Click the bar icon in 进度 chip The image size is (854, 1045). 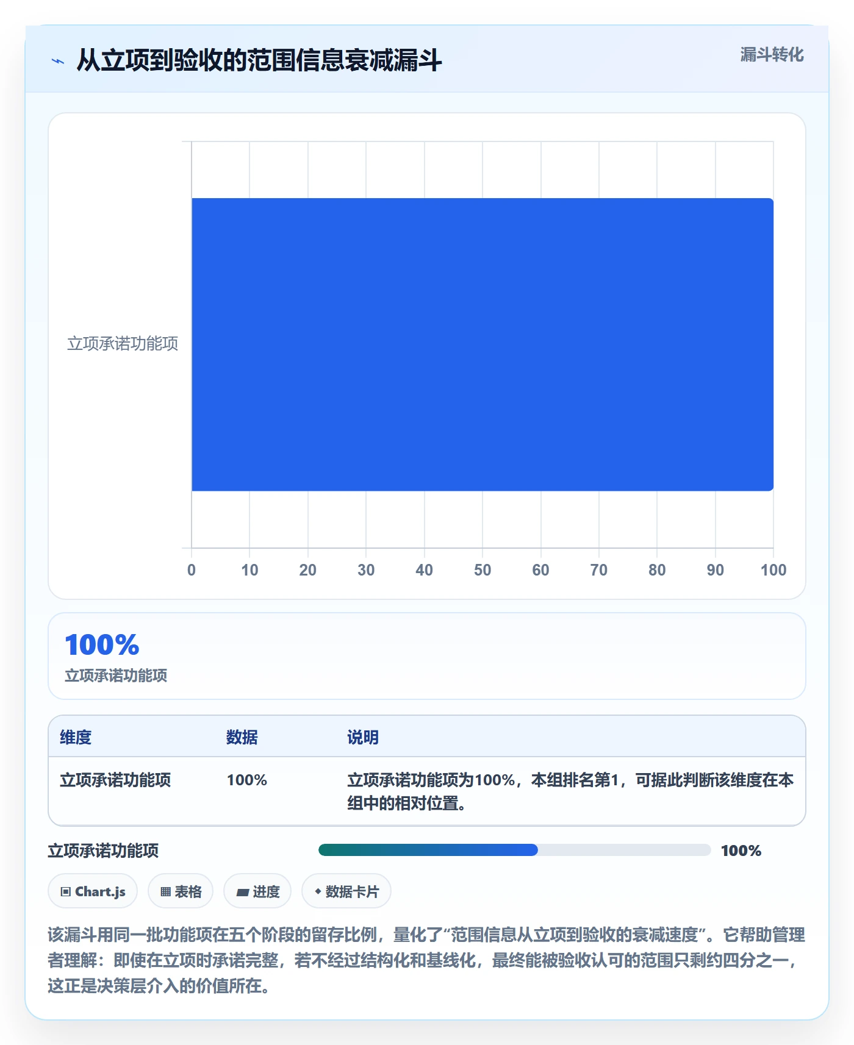pos(242,893)
